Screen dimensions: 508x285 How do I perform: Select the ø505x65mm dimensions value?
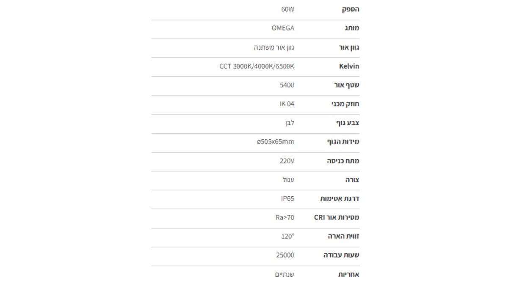point(275,141)
